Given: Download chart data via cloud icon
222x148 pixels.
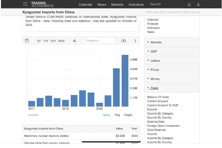Looking at the screenshot, I should click(124, 41).
